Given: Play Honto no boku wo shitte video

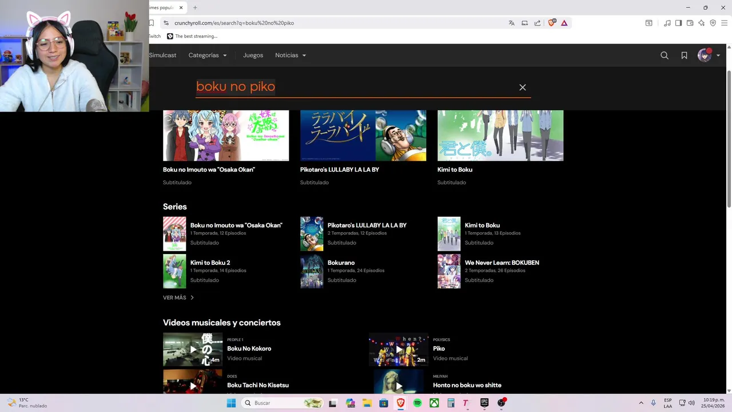Looking at the screenshot, I should click(x=399, y=382).
